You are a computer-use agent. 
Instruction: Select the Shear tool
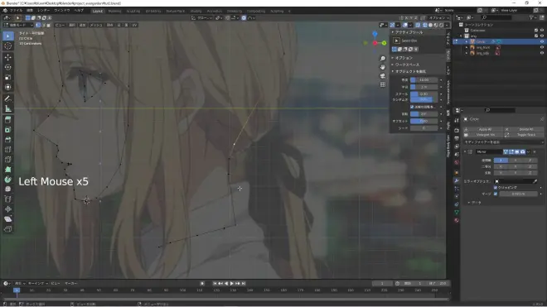8,219
